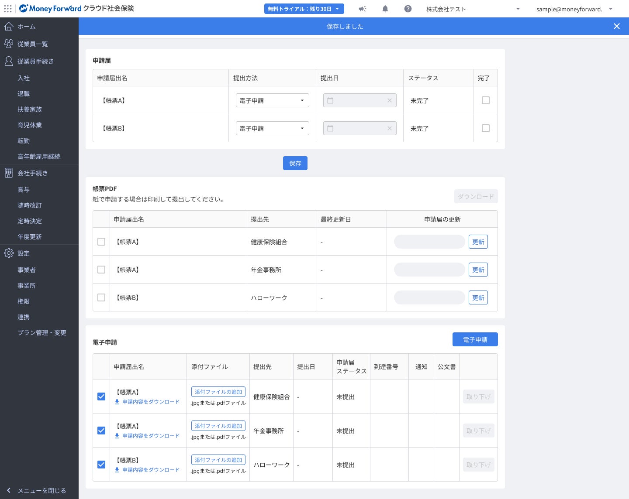
Task: Click the メニューを閉じる chevron icon
Action: pos(9,490)
